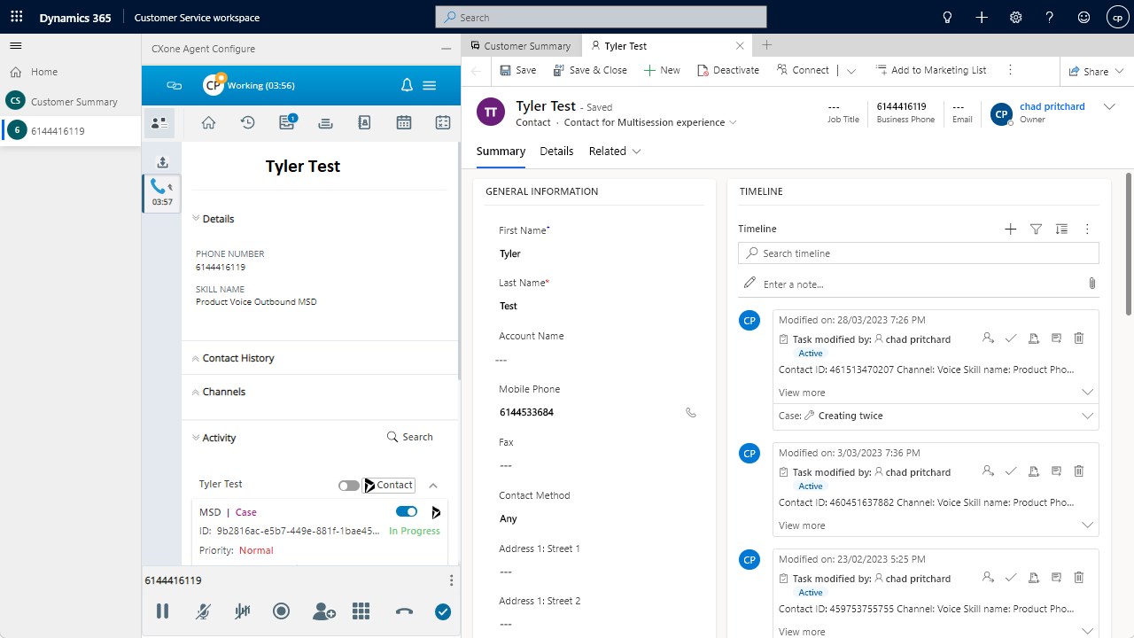Switch to the Details form tab
This screenshot has height=638, width=1134.
point(556,152)
